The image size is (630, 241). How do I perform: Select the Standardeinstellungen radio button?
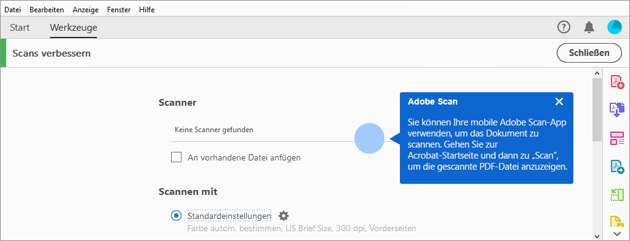[176, 216]
